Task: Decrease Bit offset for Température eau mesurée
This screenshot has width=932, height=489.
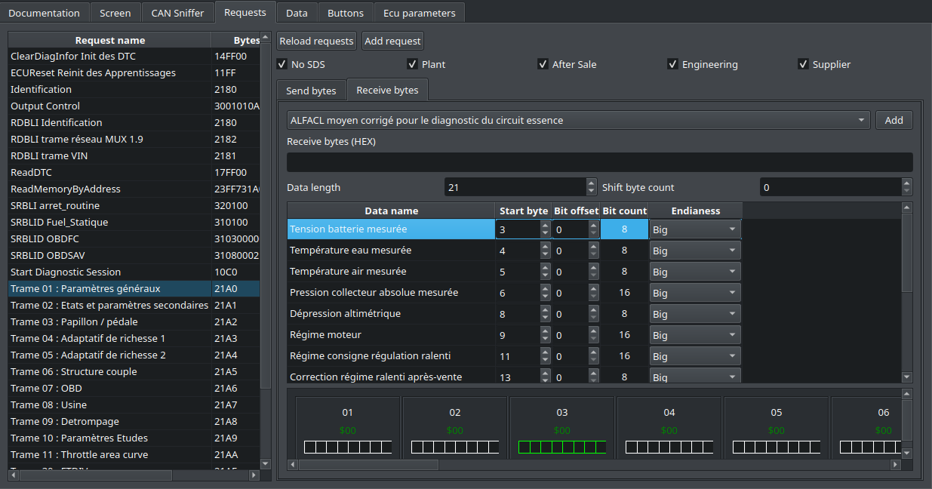Action: coord(593,254)
